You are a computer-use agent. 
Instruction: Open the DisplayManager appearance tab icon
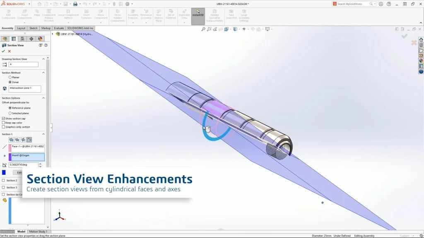click(40, 39)
